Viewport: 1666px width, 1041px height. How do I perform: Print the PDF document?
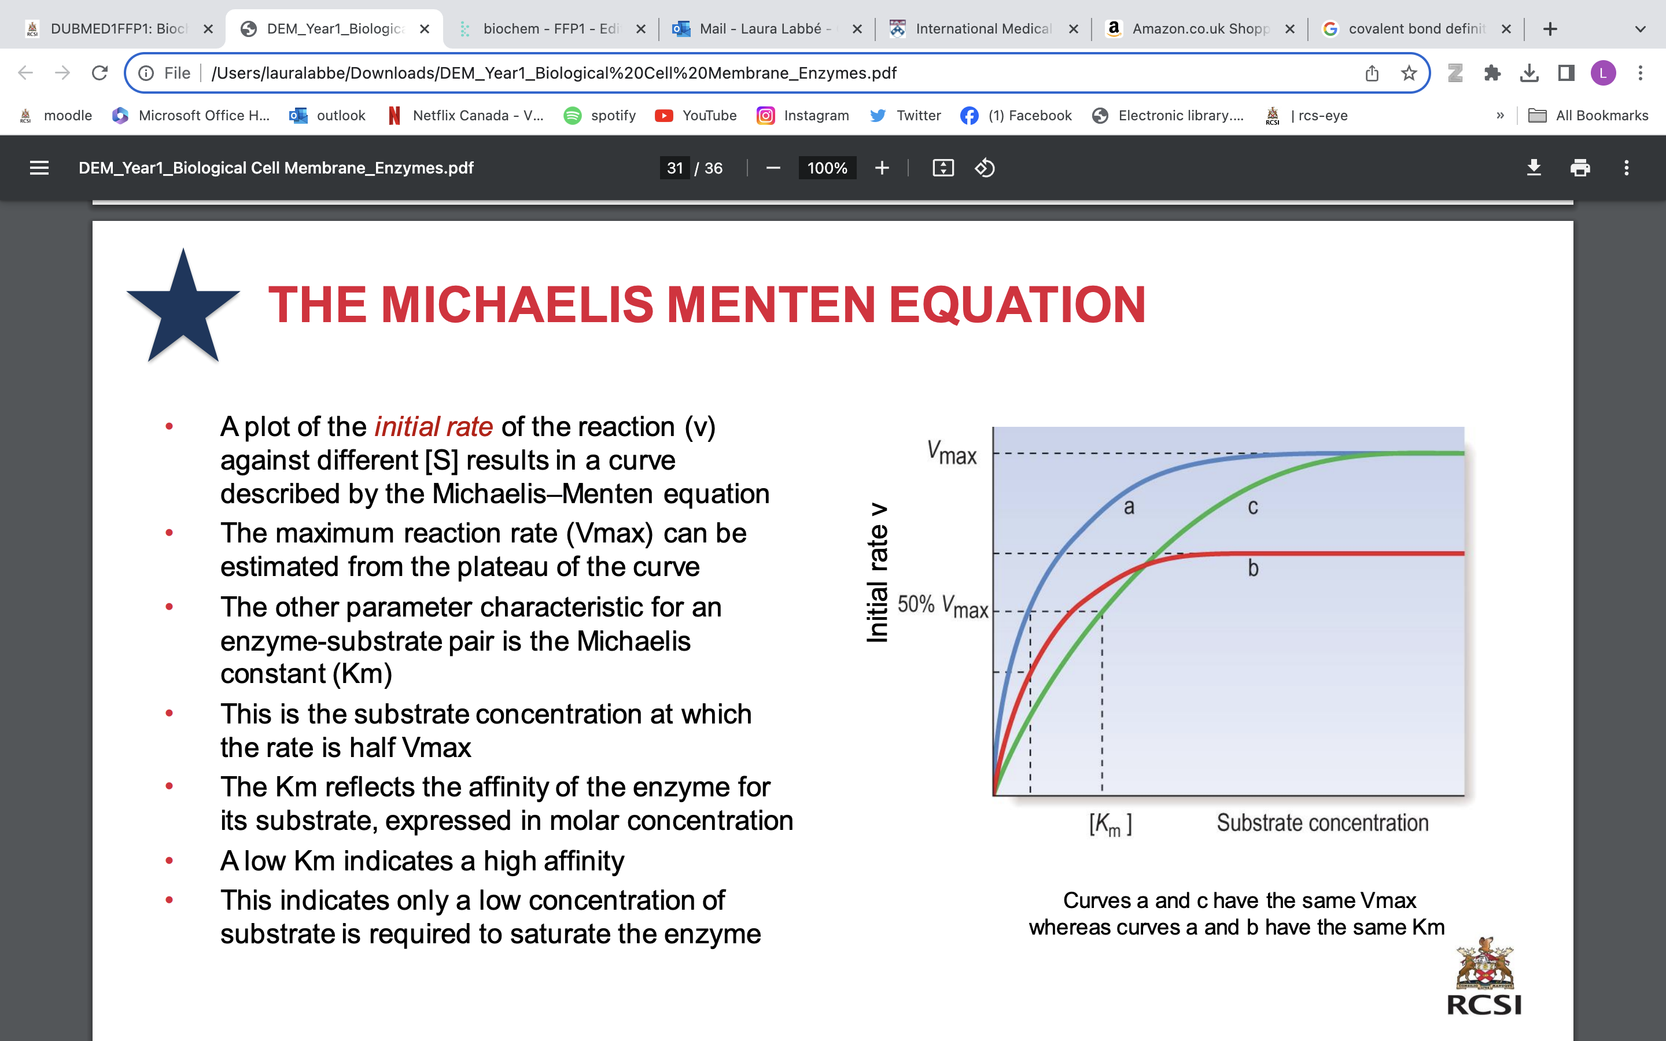pos(1580,167)
